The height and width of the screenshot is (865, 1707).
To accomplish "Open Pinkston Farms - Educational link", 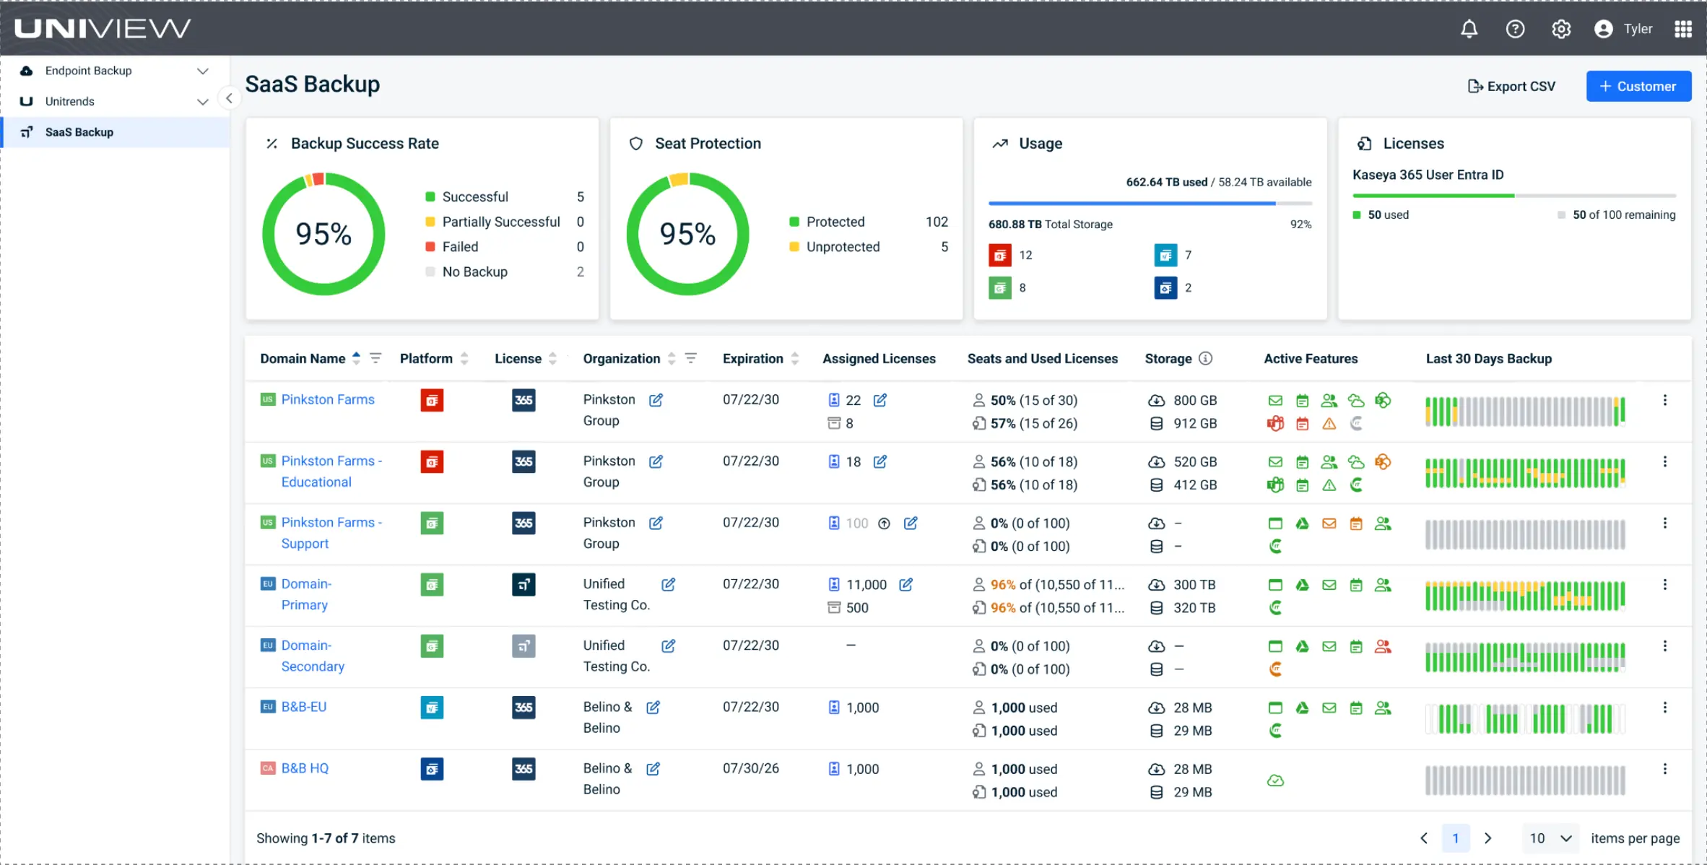I will click(331, 471).
